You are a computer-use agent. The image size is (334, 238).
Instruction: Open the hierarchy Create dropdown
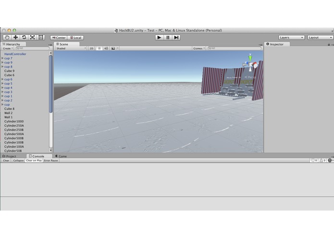(x=8, y=49)
